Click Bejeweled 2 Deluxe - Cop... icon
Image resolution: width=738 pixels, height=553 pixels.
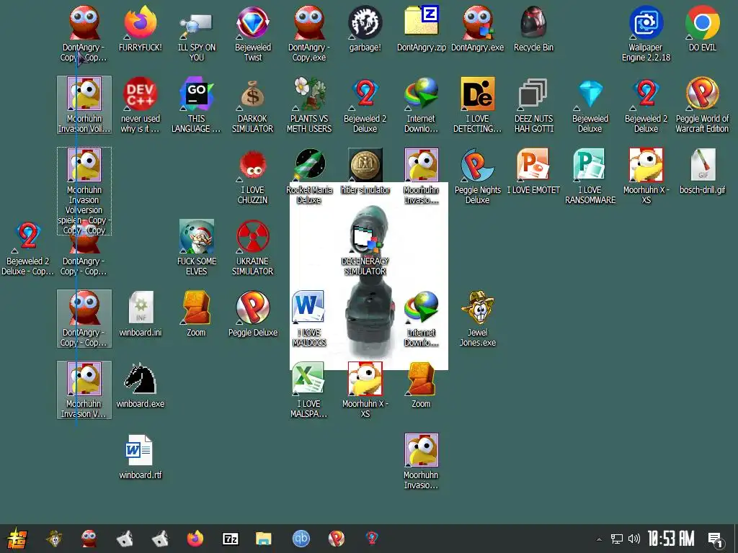point(28,248)
